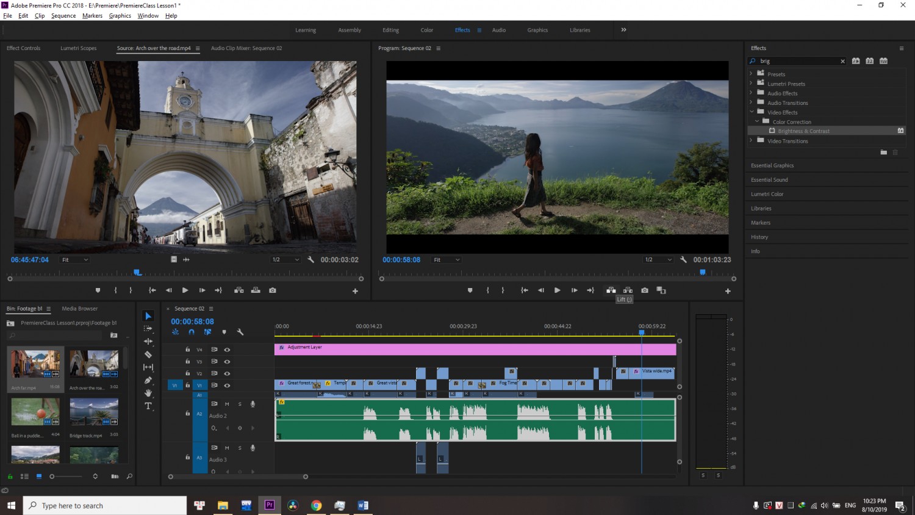Viewport: 915px width, 515px height.
Task: Select the Slip tool
Action: click(148, 367)
